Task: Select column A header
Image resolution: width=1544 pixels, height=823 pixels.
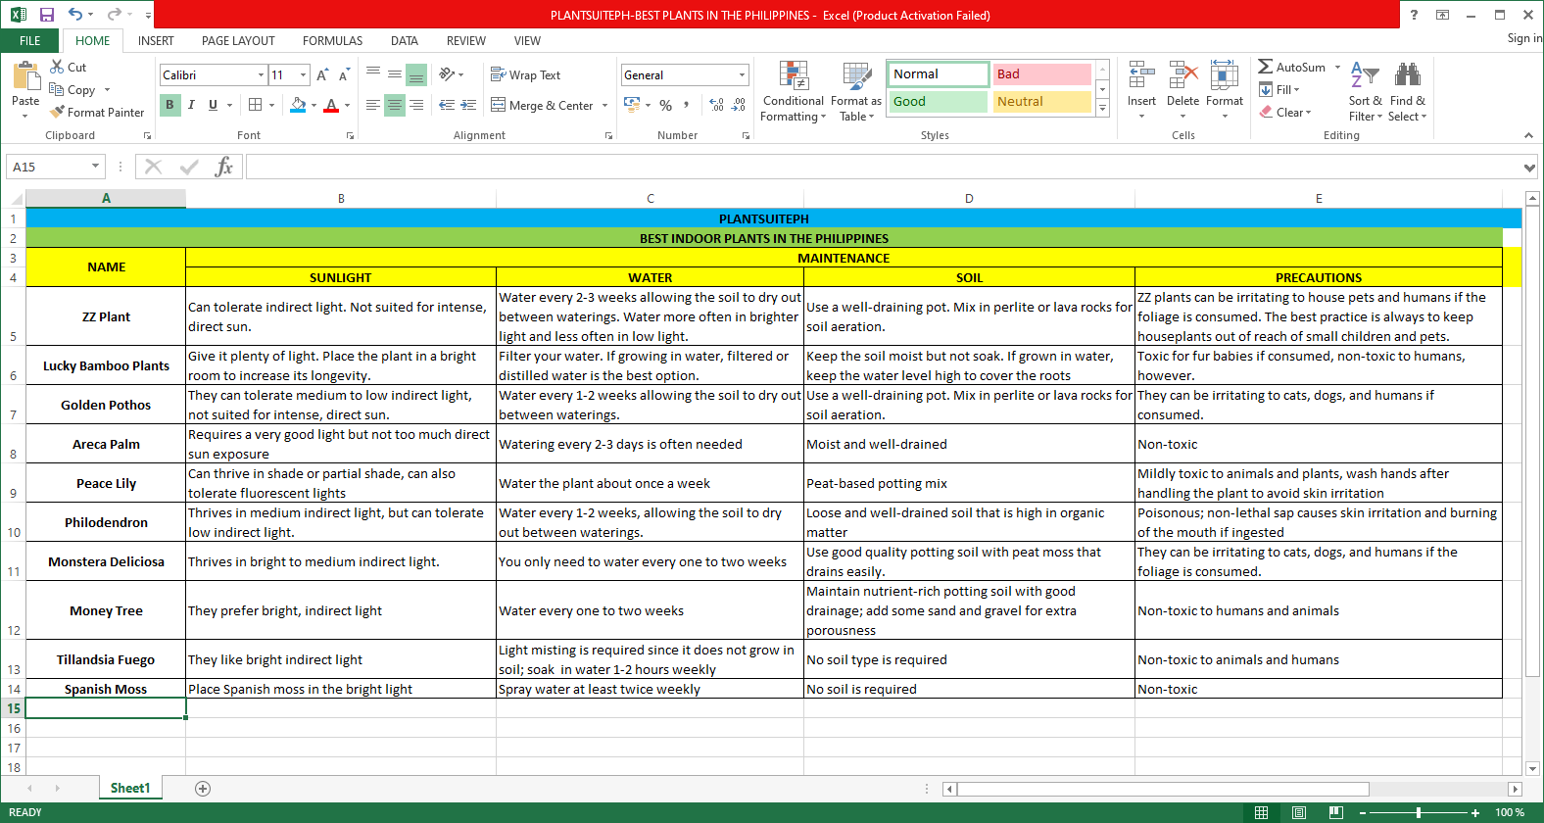Action: (106, 199)
